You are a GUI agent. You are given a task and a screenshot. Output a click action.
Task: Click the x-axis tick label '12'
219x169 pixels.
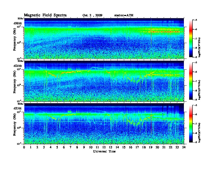[104, 147]
